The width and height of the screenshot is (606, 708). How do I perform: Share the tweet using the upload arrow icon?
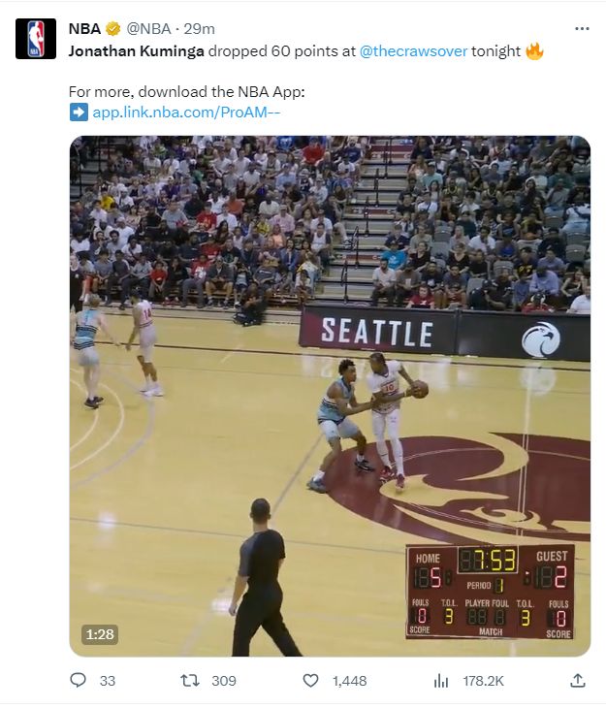coord(578,680)
